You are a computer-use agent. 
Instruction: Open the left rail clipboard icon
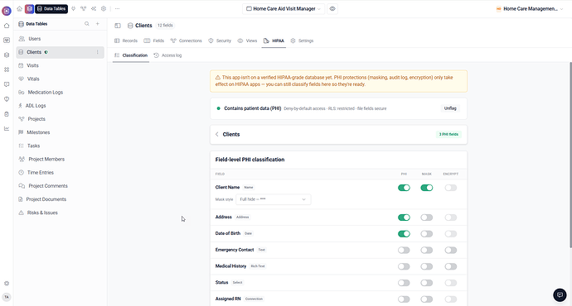7,114
